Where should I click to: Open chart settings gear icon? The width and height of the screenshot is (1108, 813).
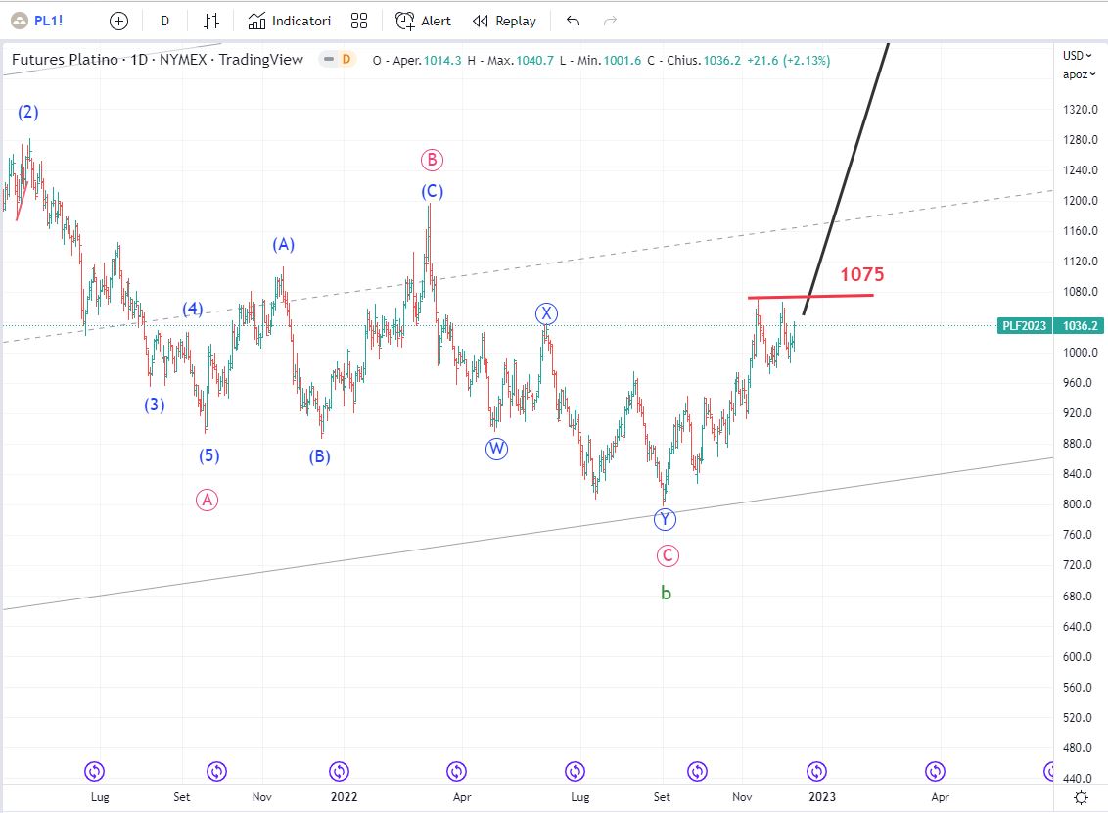click(x=1081, y=797)
